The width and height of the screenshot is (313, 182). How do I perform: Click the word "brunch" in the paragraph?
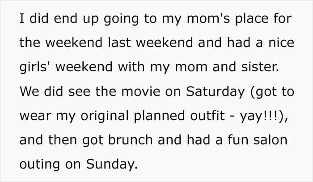pyautogui.click(x=130, y=139)
